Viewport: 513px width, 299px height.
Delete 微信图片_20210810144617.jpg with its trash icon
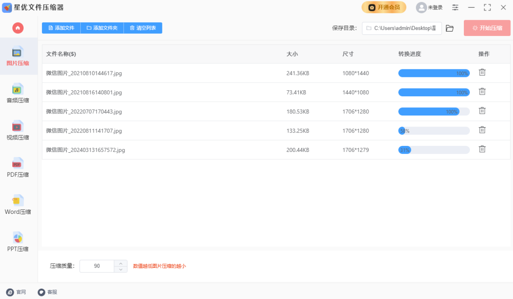[x=482, y=73]
